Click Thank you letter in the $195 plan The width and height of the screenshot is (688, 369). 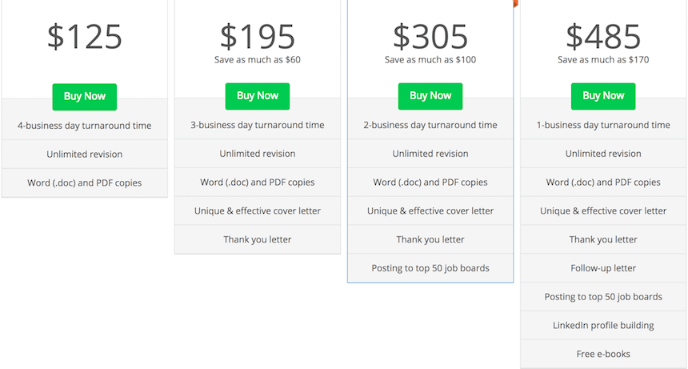tap(258, 239)
